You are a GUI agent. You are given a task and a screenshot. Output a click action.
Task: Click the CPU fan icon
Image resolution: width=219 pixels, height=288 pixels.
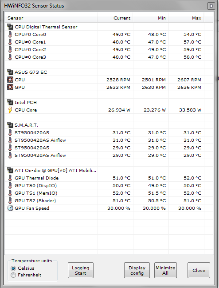pyautogui.click(x=10, y=80)
